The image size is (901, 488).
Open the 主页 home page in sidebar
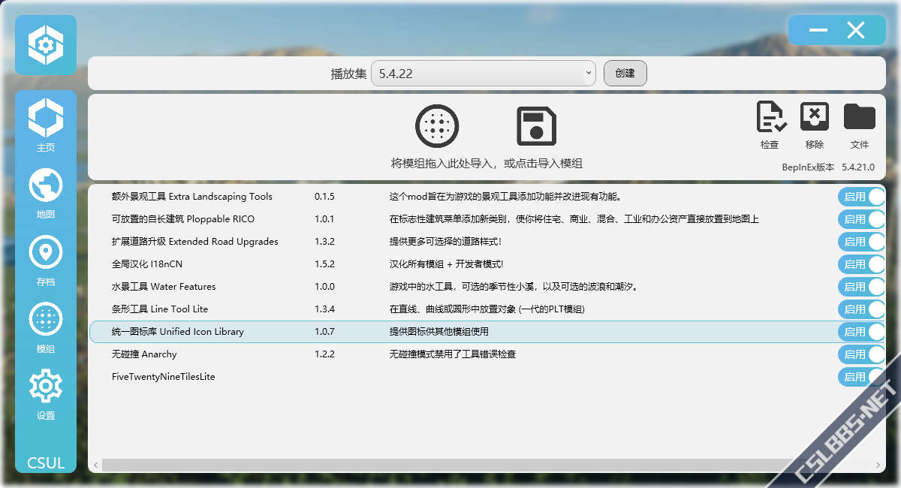(46, 125)
